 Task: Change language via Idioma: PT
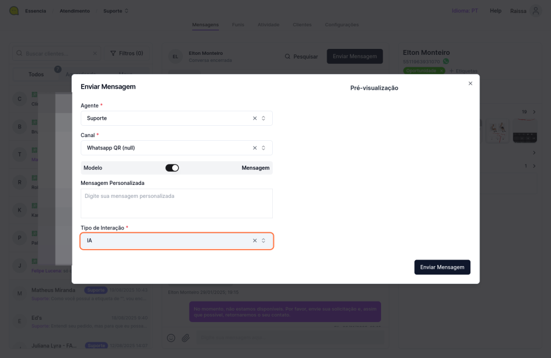point(465,11)
